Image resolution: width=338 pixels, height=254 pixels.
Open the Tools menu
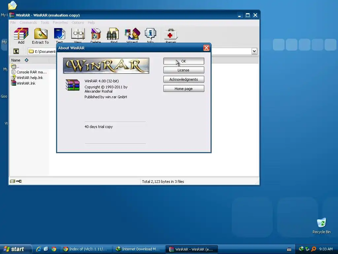click(45, 22)
